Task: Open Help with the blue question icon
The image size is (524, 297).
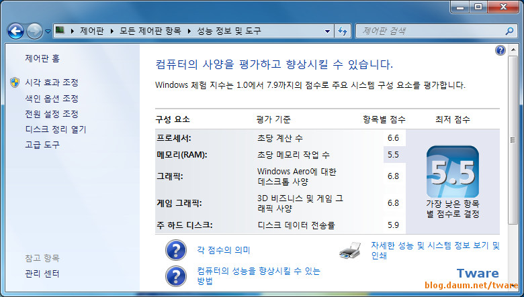Action: click(x=500, y=50)
